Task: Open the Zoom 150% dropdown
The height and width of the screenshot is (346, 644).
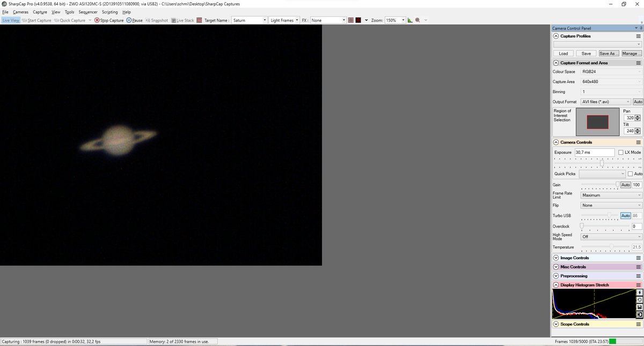Action: (394, 20)
